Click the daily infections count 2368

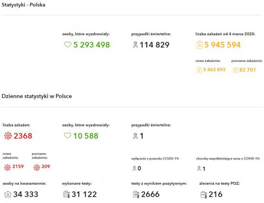point(23,136)
